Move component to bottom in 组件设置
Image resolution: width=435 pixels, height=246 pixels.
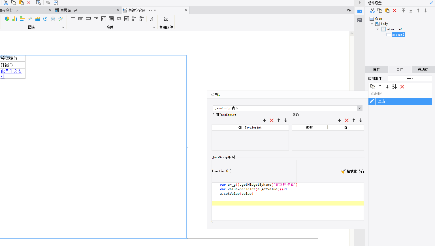tap(411, 10)
